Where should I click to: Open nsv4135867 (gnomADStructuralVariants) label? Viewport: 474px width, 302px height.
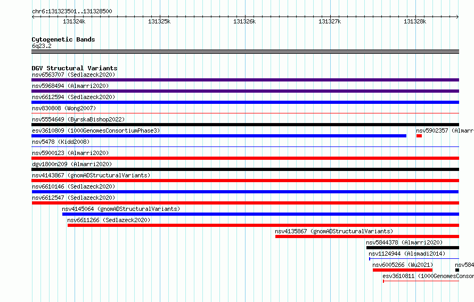click(x=334, y=231)
